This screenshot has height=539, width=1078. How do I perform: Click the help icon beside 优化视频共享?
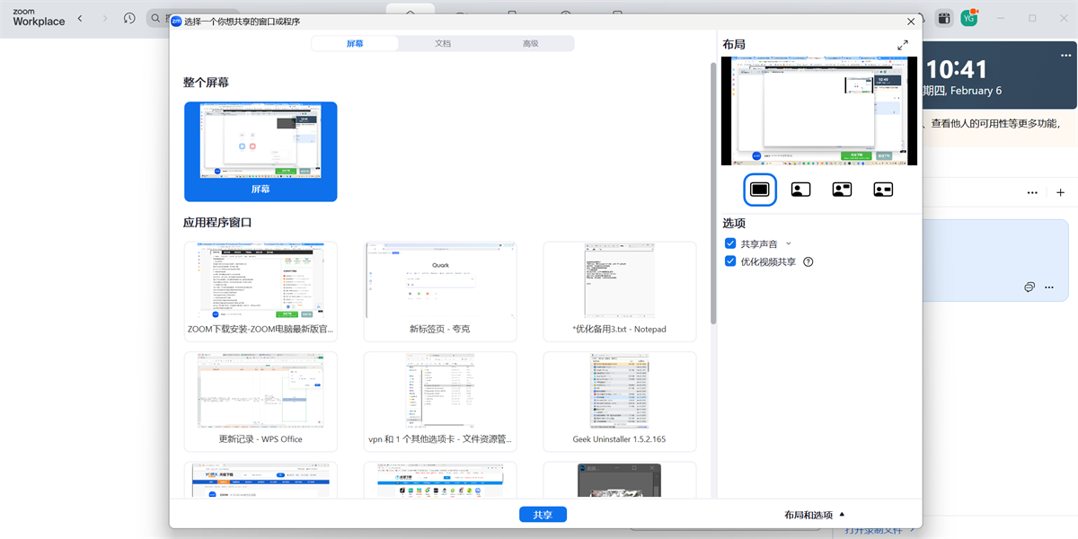click(x=807, y=261)
